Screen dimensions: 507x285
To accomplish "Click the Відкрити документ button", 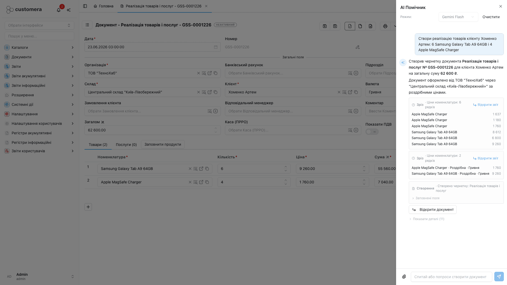I will coord(433,210).
